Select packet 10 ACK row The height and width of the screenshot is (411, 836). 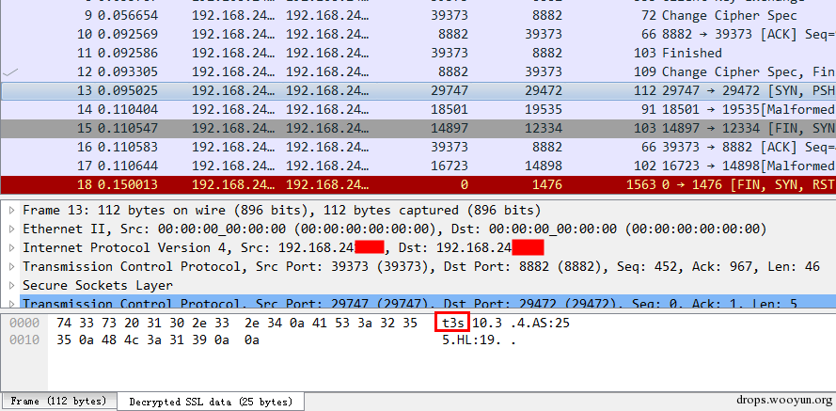418,34
